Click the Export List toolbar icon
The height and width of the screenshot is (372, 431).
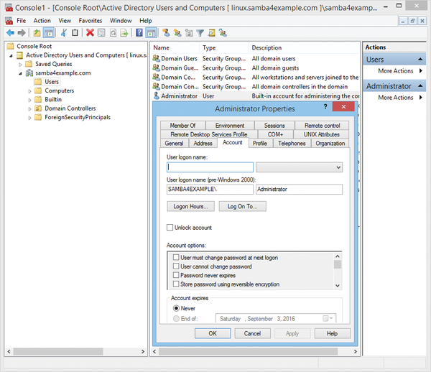coord(124,33)
